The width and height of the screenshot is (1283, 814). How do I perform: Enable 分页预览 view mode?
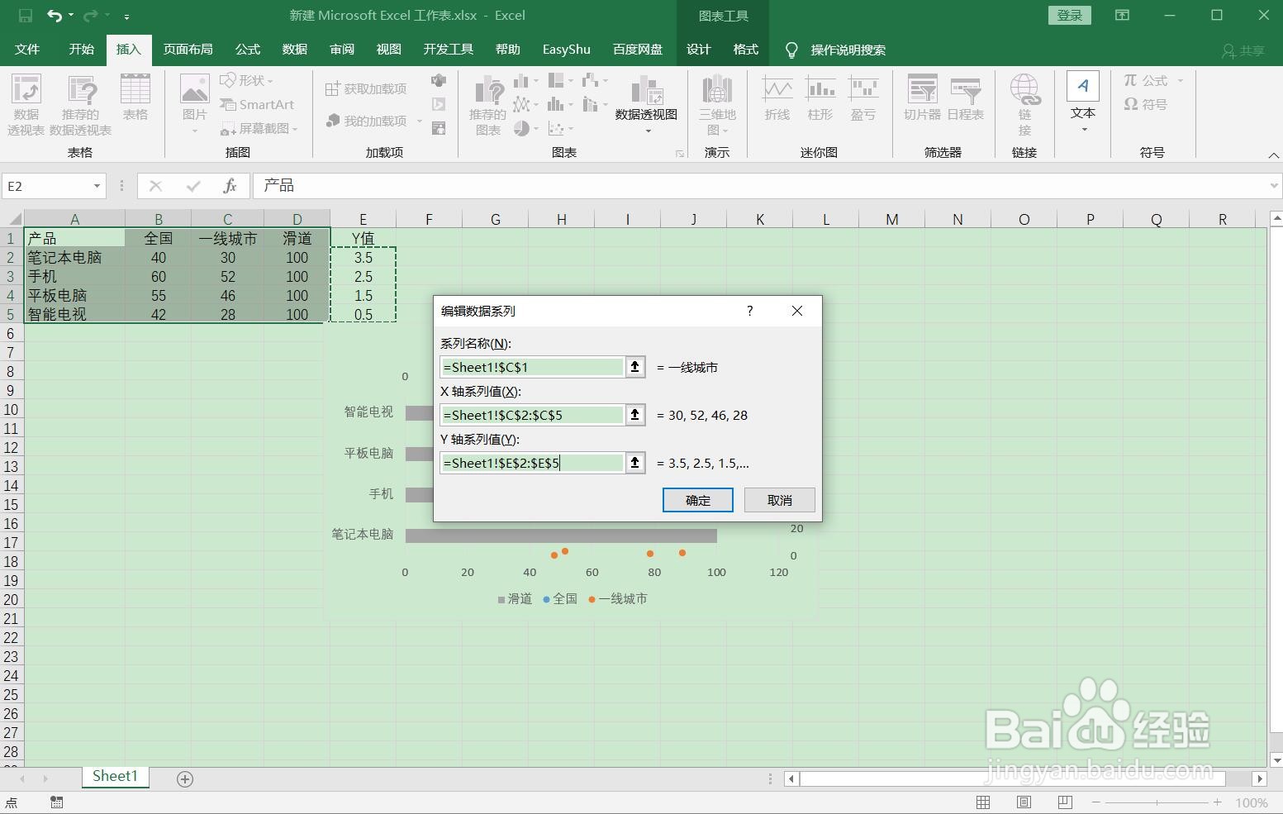click(x=1064, y=802)
